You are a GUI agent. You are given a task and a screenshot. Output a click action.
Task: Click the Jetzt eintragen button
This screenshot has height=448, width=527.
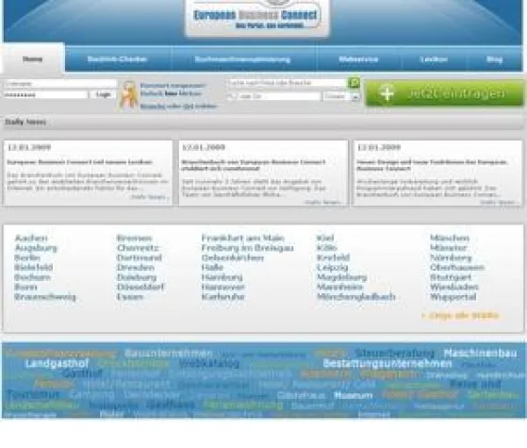[444, 93]
